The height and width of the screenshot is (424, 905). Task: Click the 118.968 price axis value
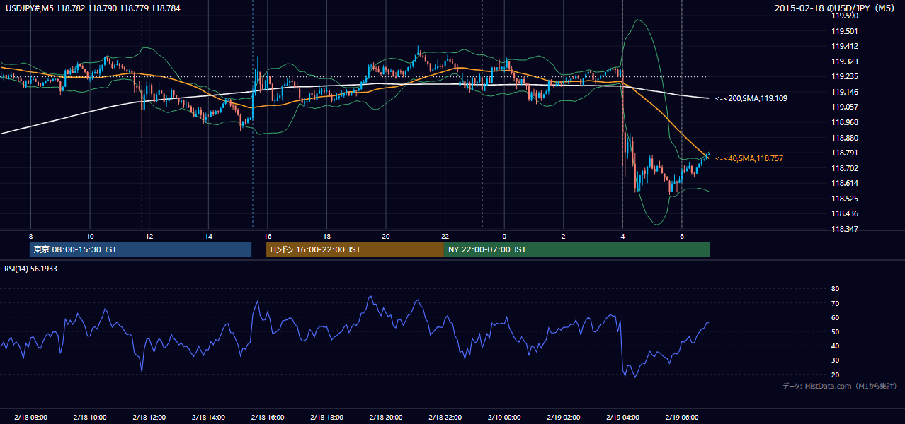click(846, 122)
